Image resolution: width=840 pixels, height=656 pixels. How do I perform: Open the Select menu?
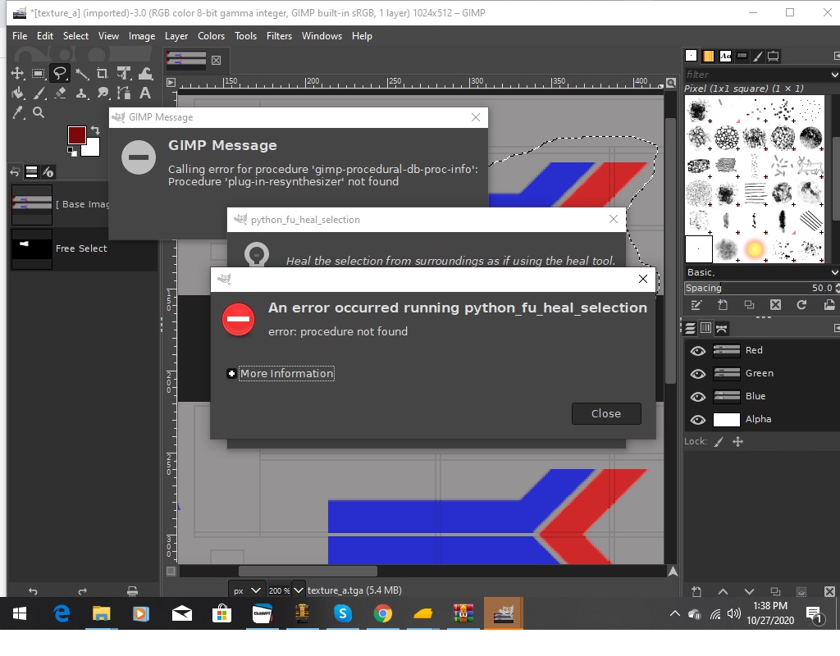coord(75,36)
